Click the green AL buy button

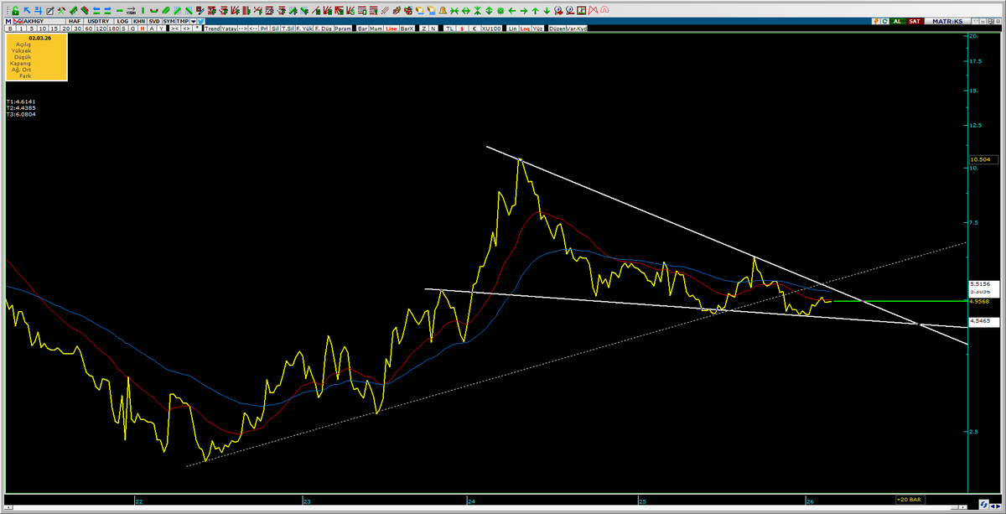[x=897, y=21]
